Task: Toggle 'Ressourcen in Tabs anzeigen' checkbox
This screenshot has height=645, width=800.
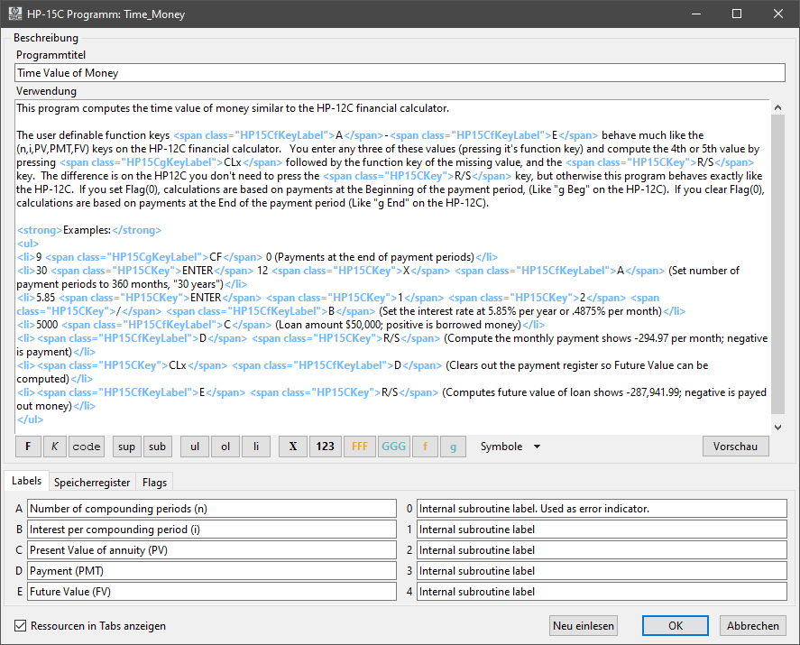Action: (21, 626)
